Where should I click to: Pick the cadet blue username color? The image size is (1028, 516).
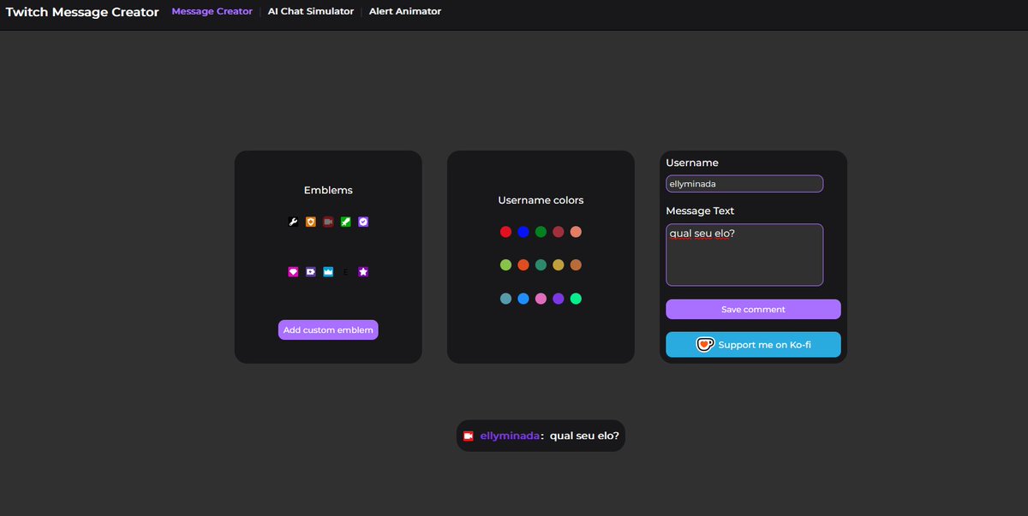(x=505, y=299)
